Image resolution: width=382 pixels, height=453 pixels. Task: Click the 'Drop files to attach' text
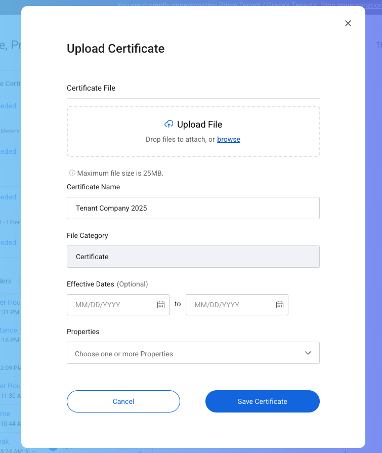click(x=180, y=139)
